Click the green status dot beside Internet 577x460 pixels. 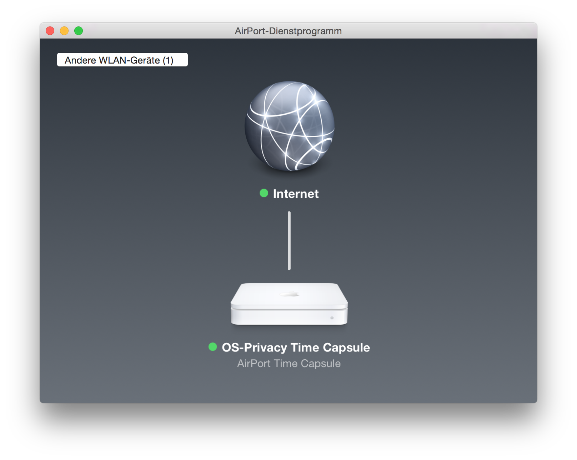(x=264, y=193)
